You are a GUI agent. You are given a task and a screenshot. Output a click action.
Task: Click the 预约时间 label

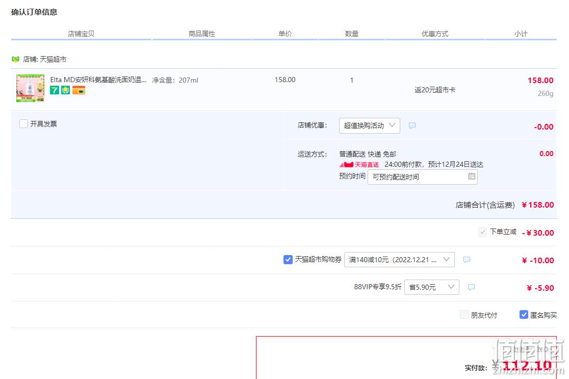coord(352,176)
